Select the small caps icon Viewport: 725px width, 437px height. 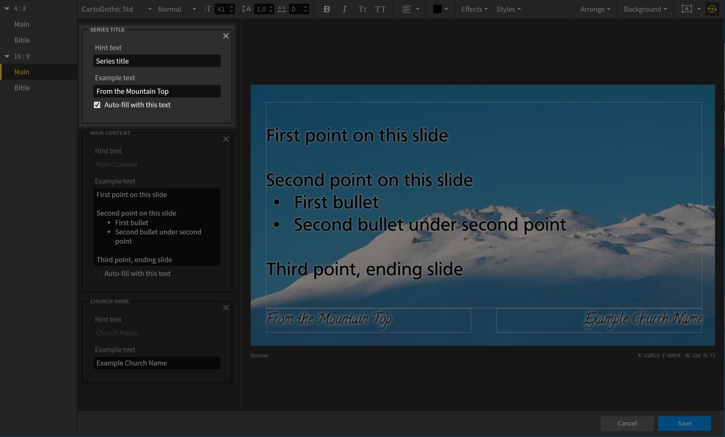(362, 9)
